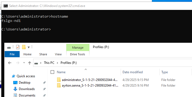
Task: Click the New Folder quick access icon
Action: [24, 47]
